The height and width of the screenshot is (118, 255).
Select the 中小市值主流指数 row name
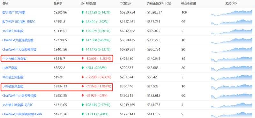click(x=14, y=59)
